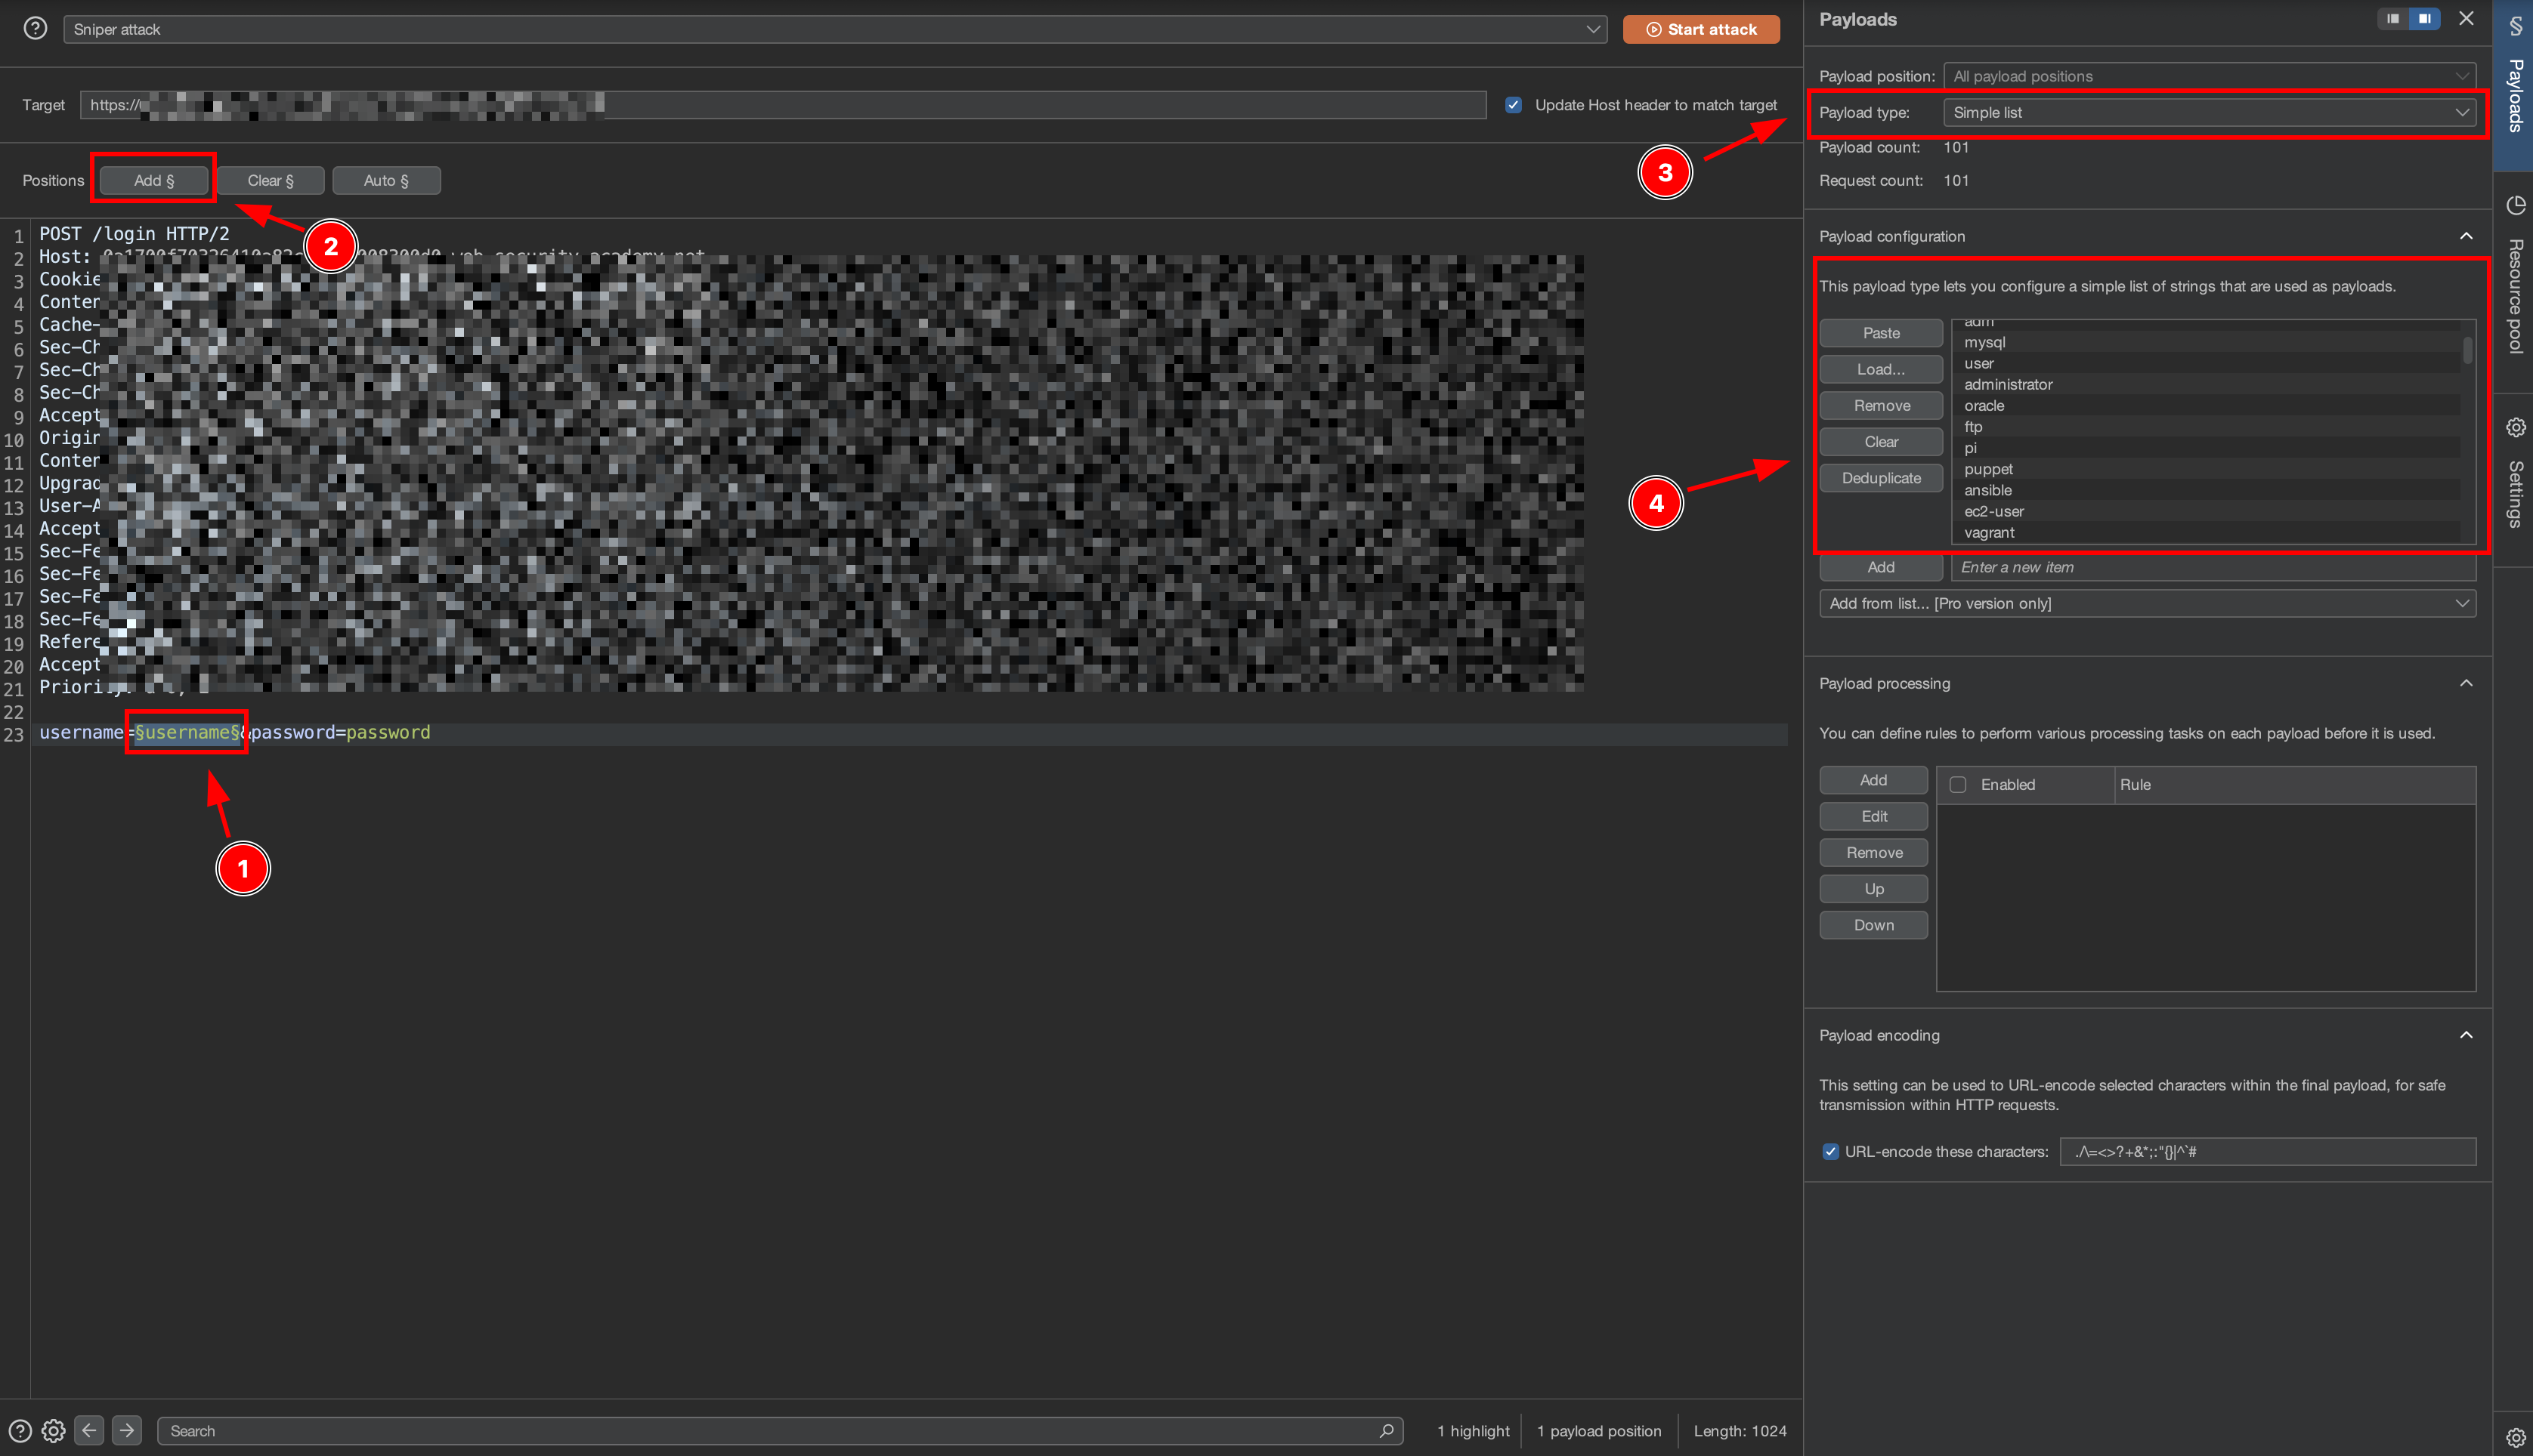The height and width of the screenshot is (1456, 2533).
Task: Check the Enabled rule header checkbox
Action: coord(1958,785)
